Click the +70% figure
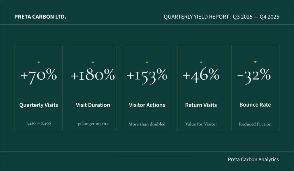 click(x=39, y=76)
